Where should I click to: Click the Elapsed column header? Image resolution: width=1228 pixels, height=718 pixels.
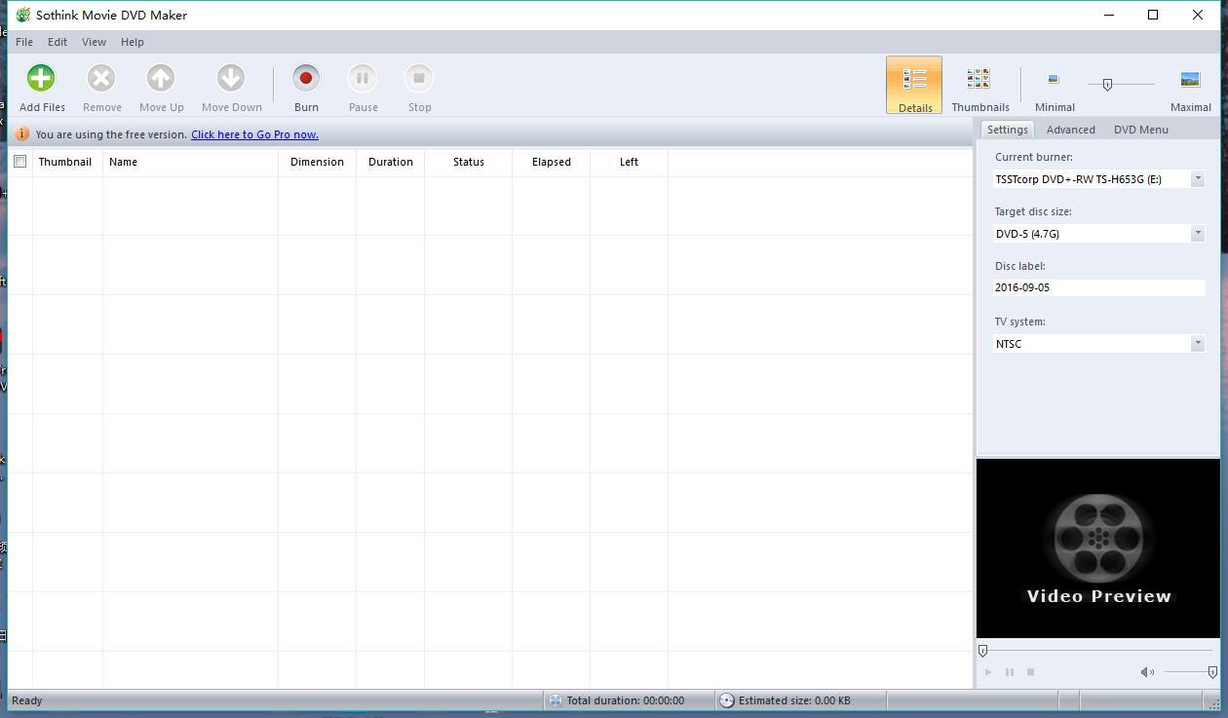[551, 162]
